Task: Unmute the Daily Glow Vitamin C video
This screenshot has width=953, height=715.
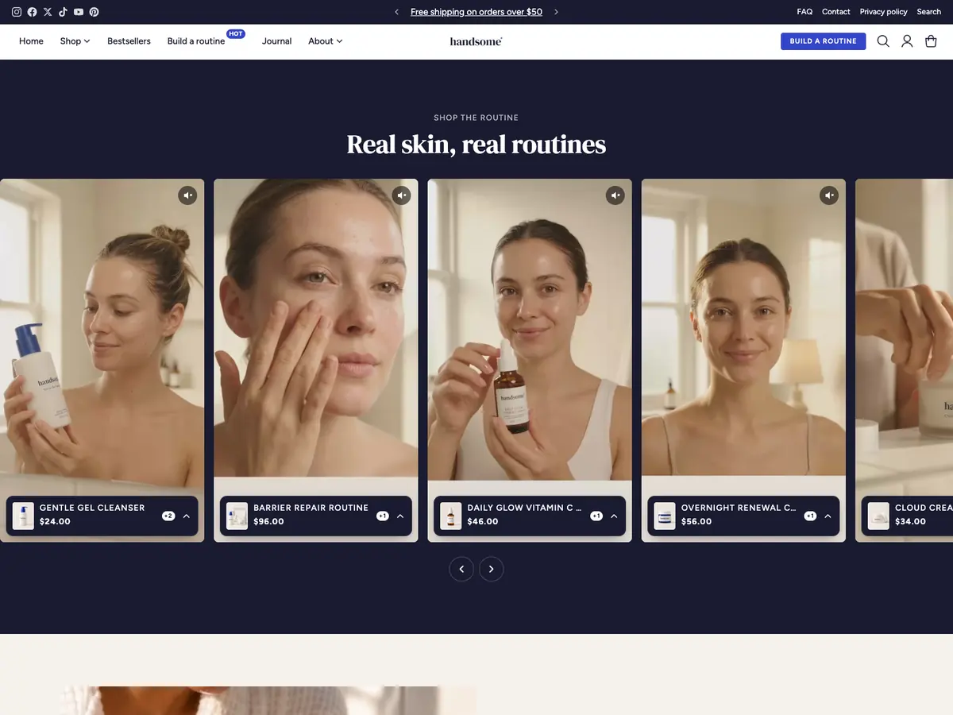Action: [615, 195]
